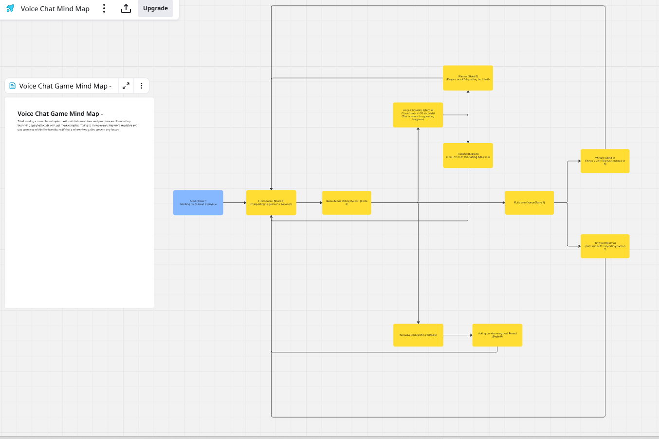This screenshot has height=439, width=659.
Task: Click the Voice Chat Mind Map board title
Action: tap(55, 9)
